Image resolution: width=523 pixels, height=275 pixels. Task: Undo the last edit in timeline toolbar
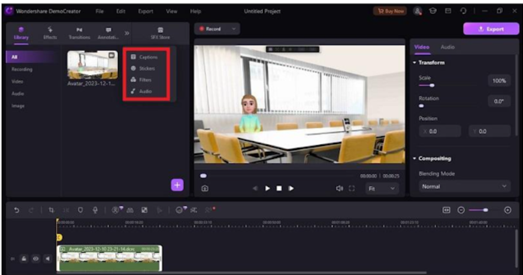click(x=16, y=210)
